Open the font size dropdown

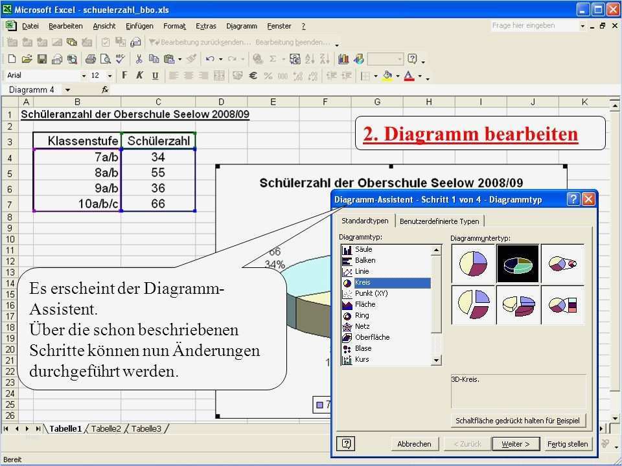[x=110, y=75]
